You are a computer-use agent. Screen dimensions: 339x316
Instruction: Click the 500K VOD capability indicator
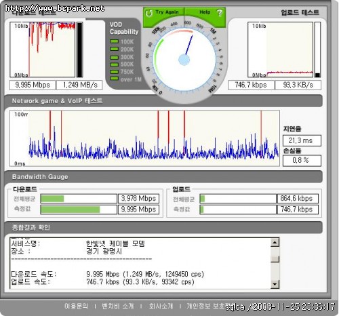[115, 64]
